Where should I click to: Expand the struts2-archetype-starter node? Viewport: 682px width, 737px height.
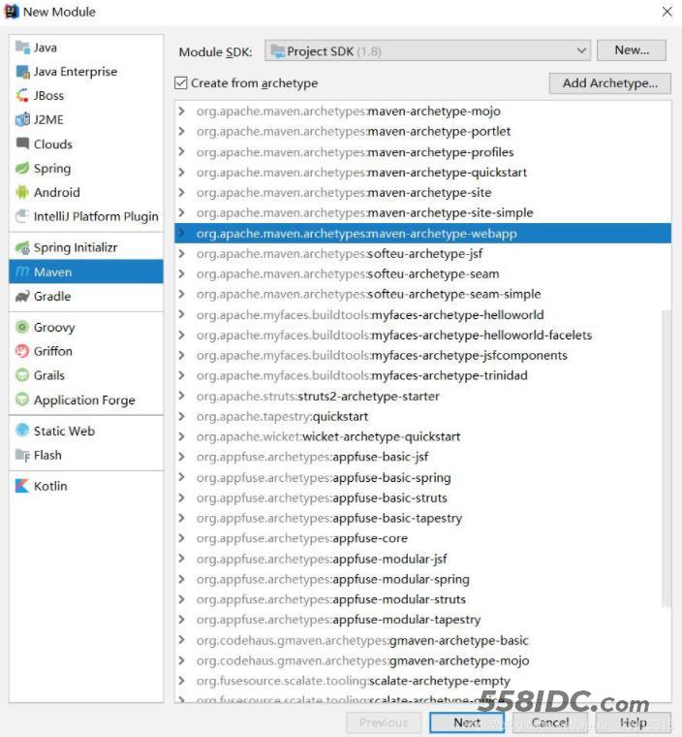181,396
